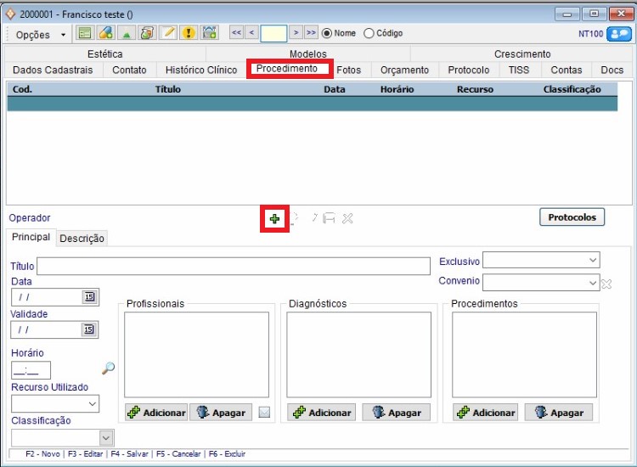Open the Descrição tab

coord(82,239)
